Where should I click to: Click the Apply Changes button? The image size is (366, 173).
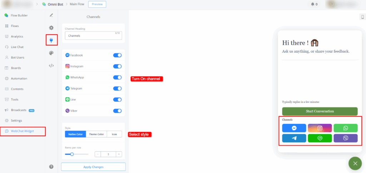(93, 167)
